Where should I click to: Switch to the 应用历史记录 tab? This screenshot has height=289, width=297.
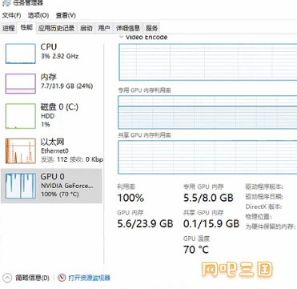56,28
